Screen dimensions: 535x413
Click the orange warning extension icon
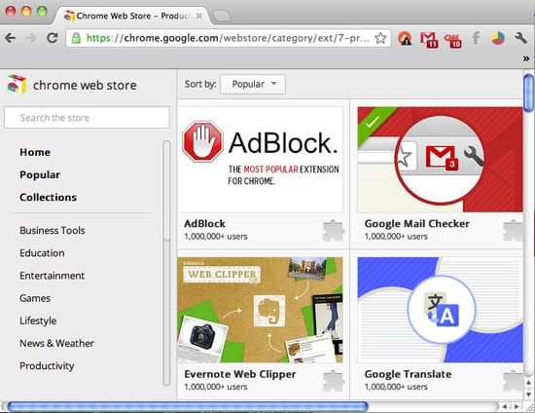[405, 38]
